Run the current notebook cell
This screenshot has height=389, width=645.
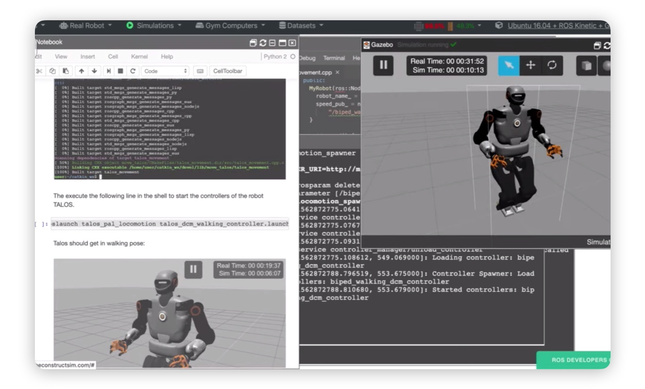pos(109,71)
